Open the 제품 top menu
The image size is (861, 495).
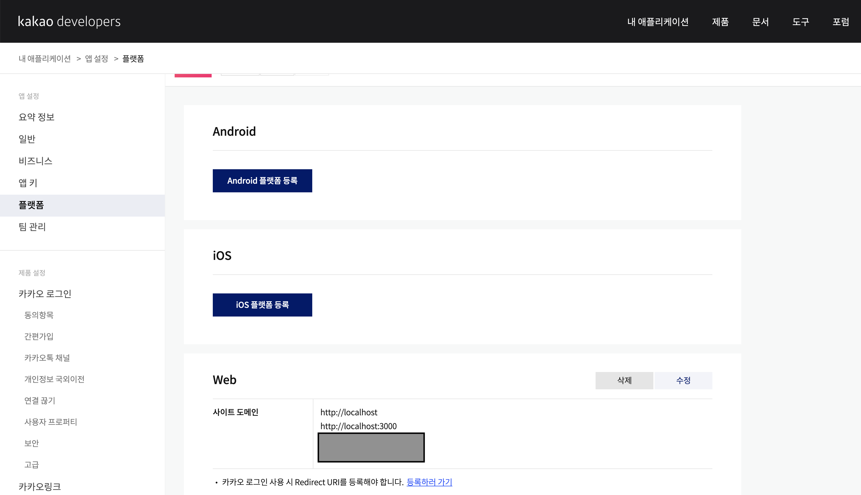click(720, 22)
